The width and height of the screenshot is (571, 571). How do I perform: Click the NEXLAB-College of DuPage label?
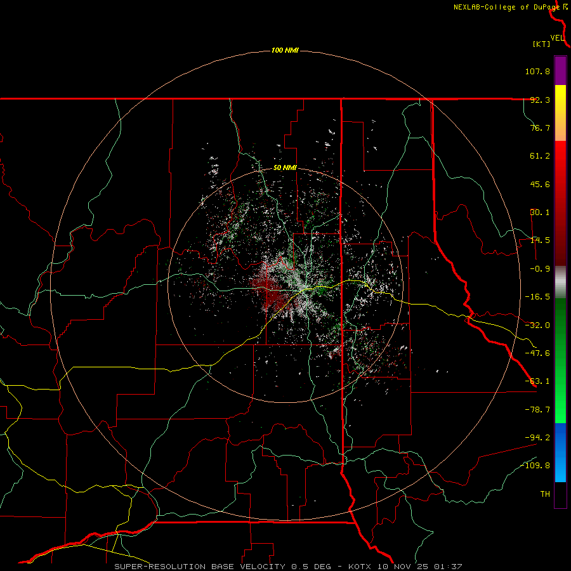pyautogui.click(x=508, y=7)
